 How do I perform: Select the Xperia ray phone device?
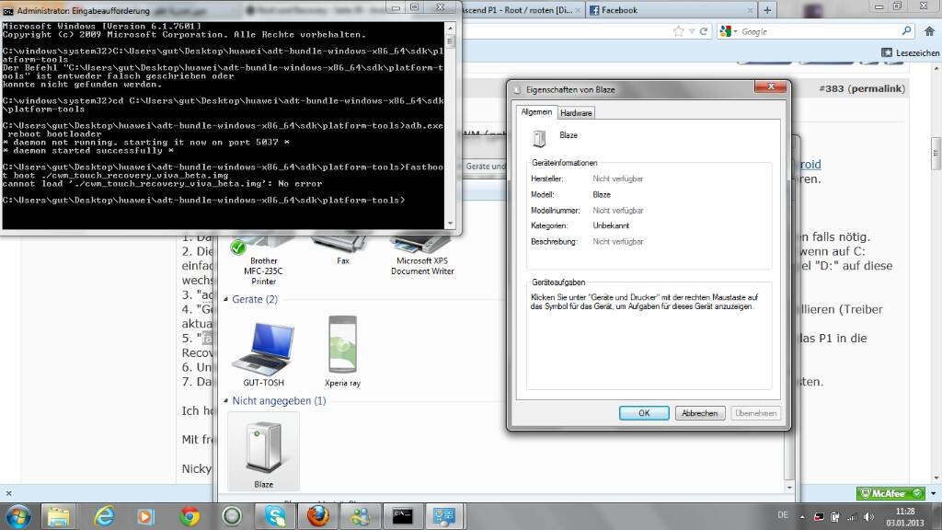click(342, 352)
